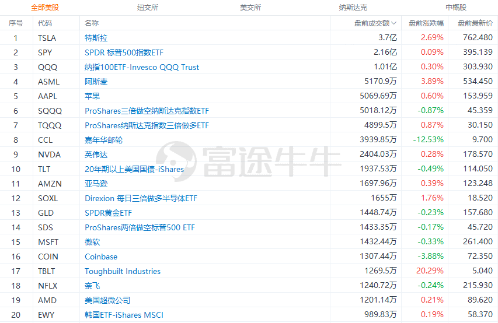498x323 pixels.
Task: Switch to the 全部美股 tab
Action: 45,8
